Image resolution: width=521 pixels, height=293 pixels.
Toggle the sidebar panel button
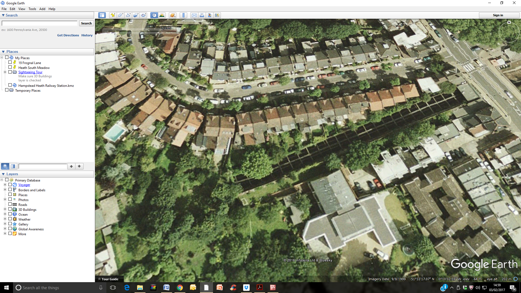point(102,15)
